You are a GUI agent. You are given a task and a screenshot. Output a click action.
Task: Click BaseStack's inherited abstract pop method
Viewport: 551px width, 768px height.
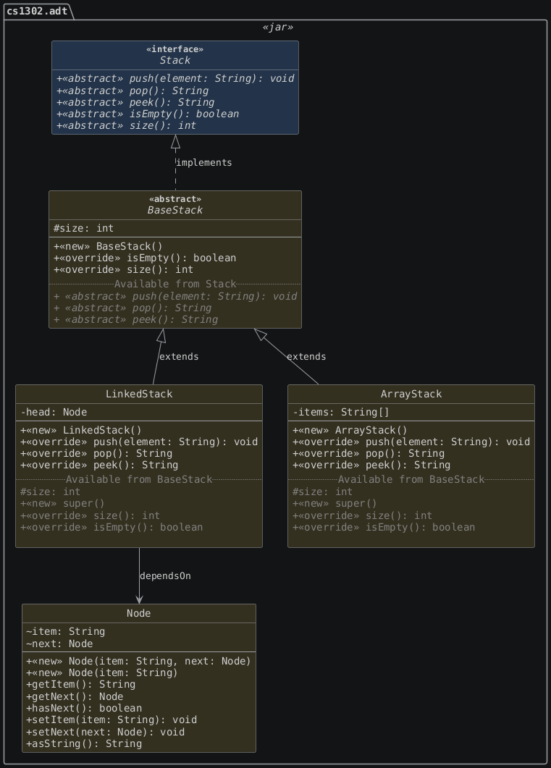click(133, 308)
